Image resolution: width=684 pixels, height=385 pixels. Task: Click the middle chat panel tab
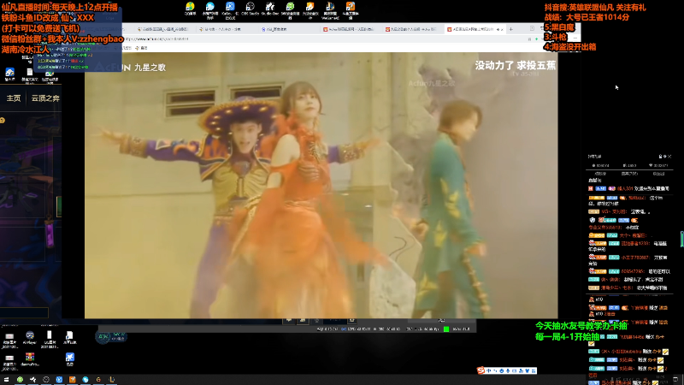click(629, 174)
